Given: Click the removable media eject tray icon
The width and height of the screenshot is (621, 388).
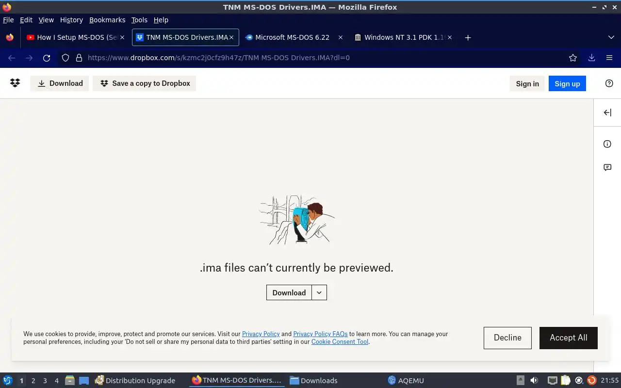Looking at the screenshot, I should pyautogui.click(x=520, y=380).
